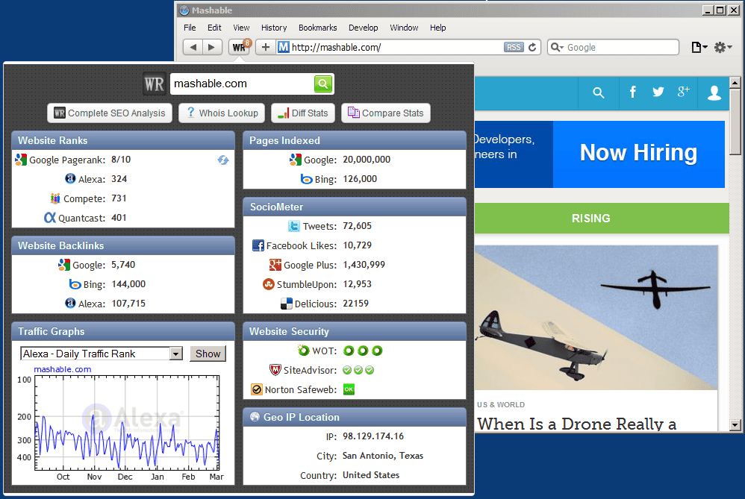This screenshot has height=499, width=745.
Task: Click the Whois Lookup button
Action: pos(222,113)
